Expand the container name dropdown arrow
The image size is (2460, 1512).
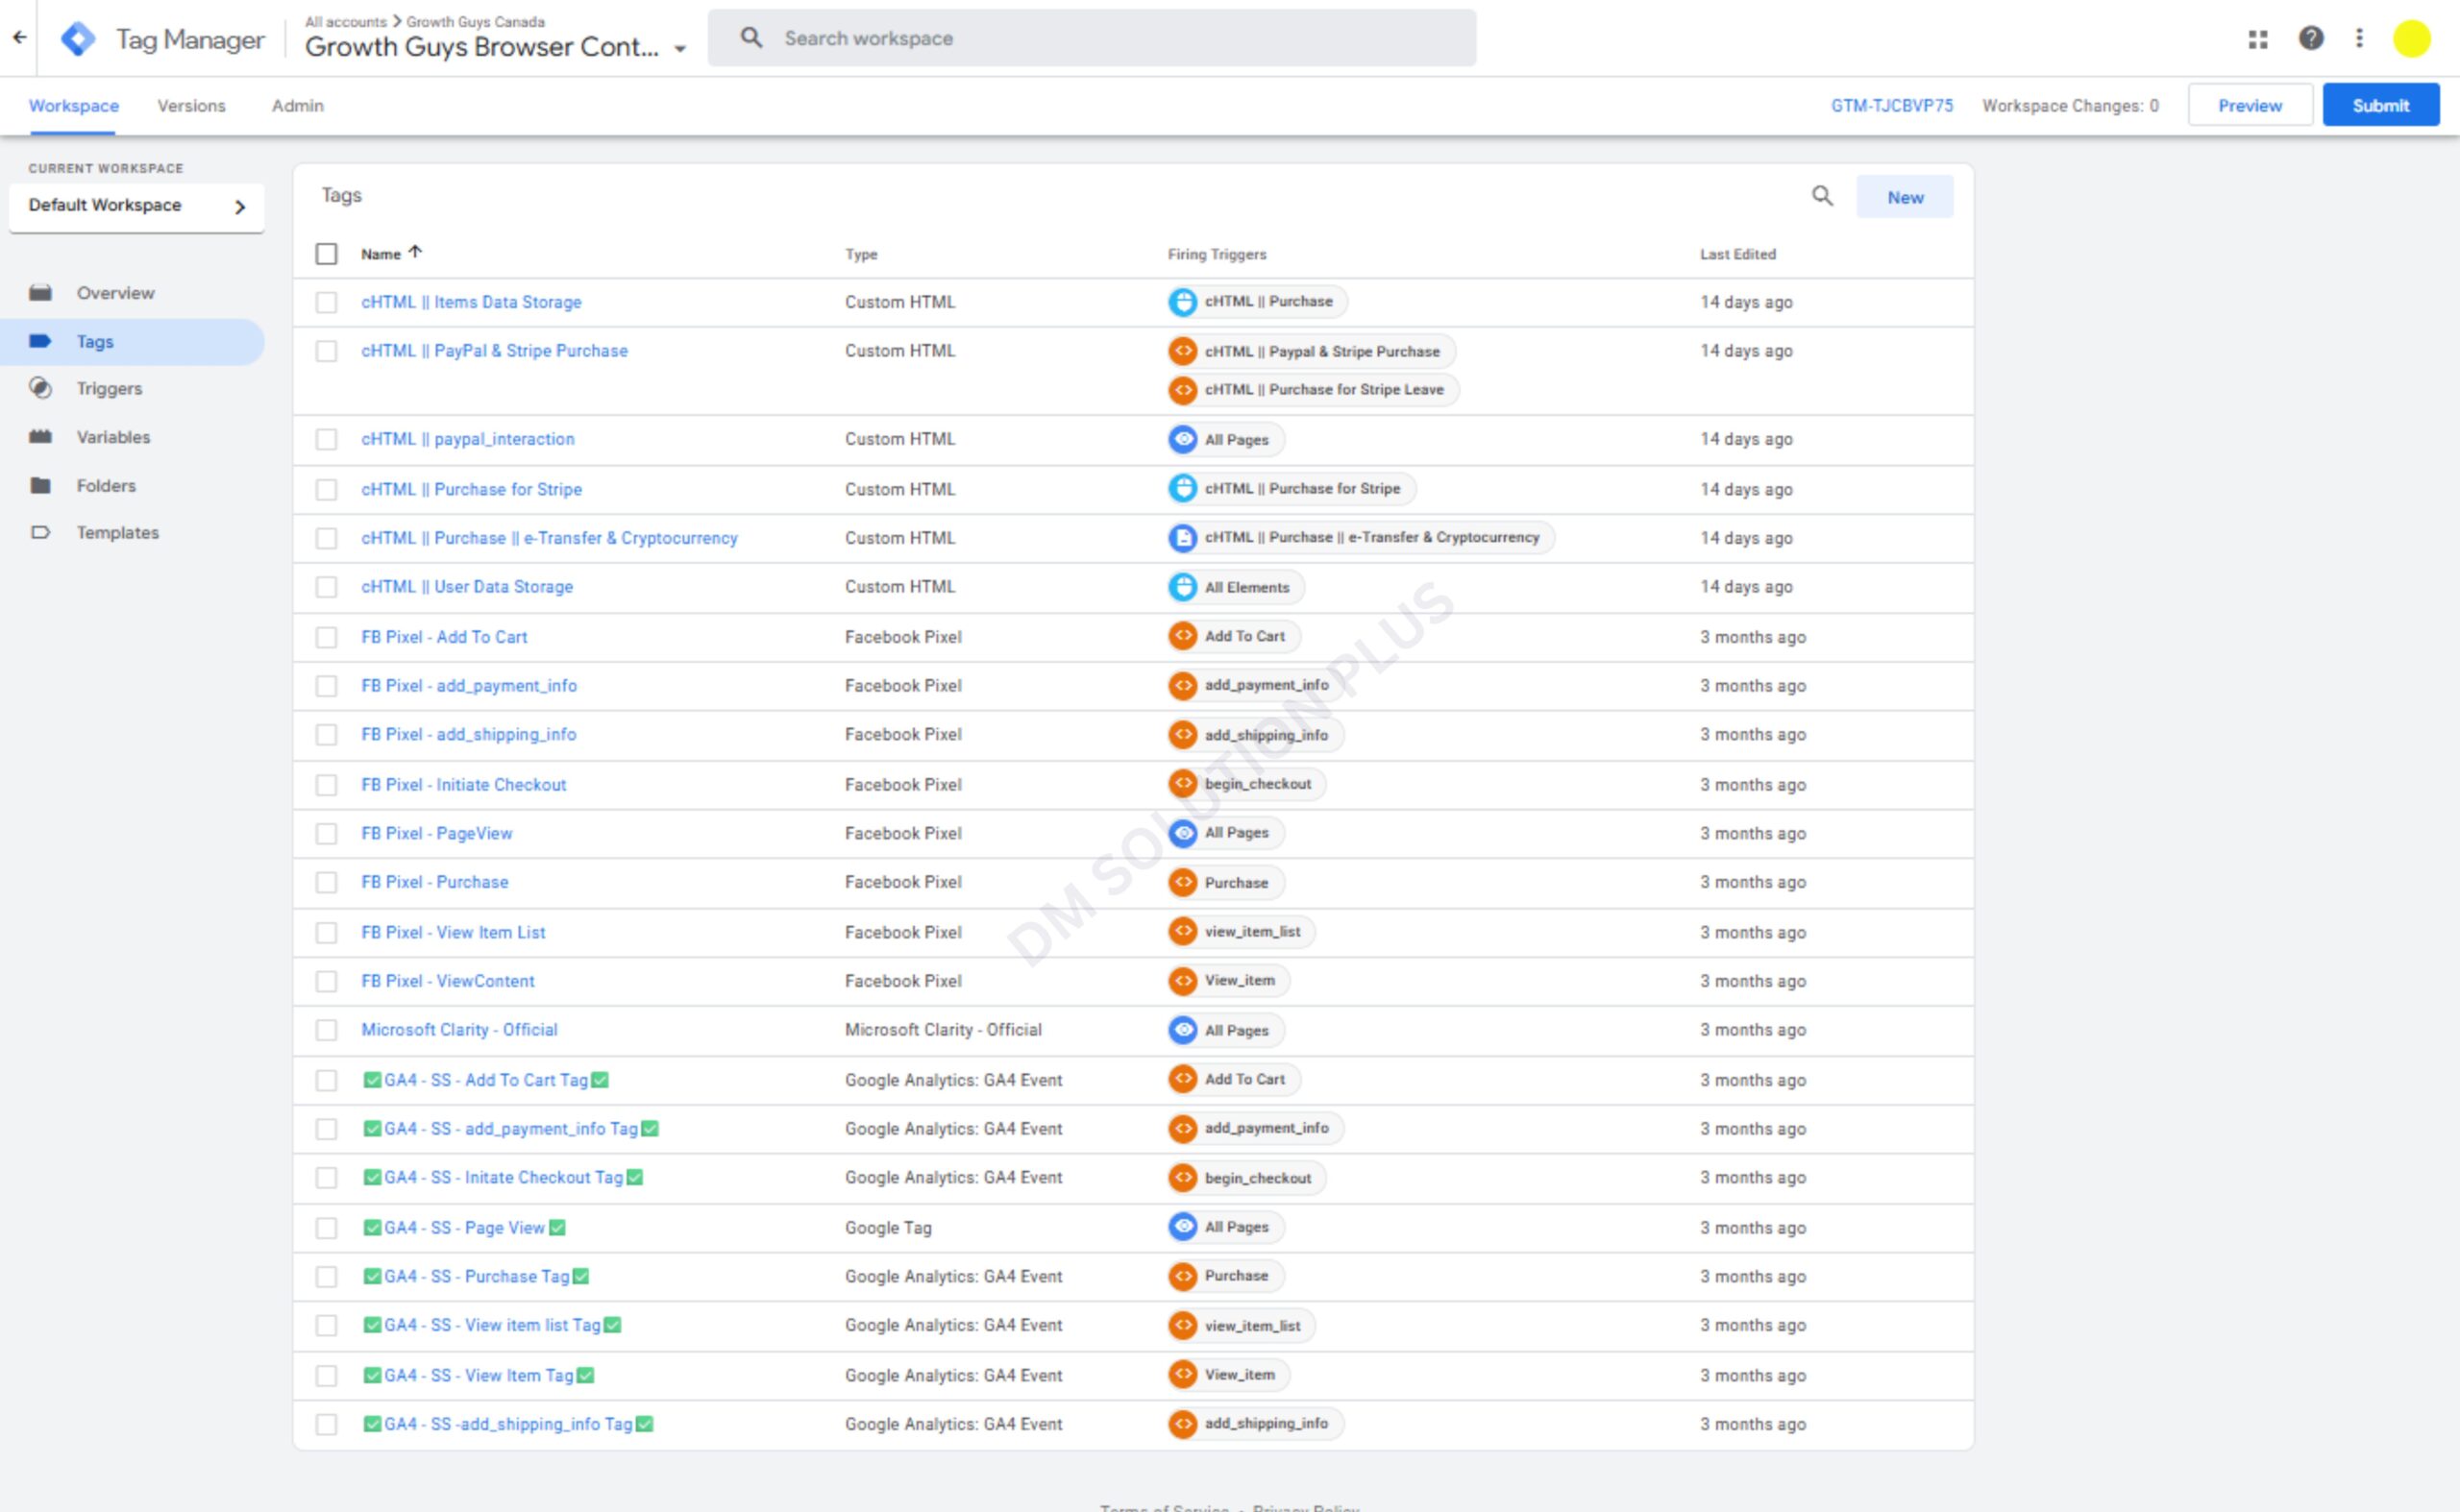tap(680, 48)
